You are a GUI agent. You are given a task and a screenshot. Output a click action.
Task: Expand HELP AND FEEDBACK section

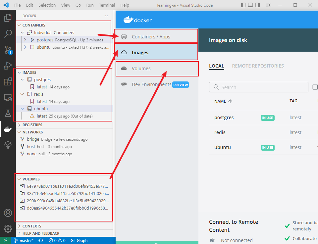click(19, 233)
